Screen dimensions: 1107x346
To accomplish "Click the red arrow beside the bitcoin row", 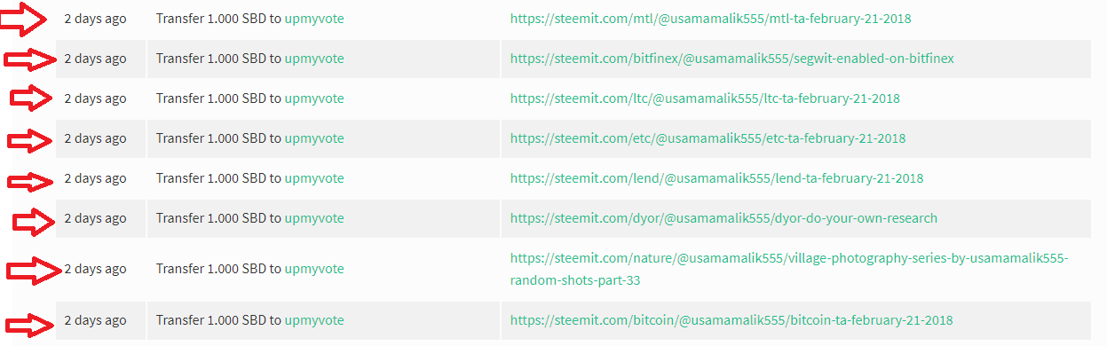I will (x=35, y=326).
